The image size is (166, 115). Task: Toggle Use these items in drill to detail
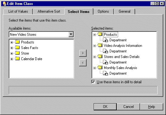[x=93, y=82]
